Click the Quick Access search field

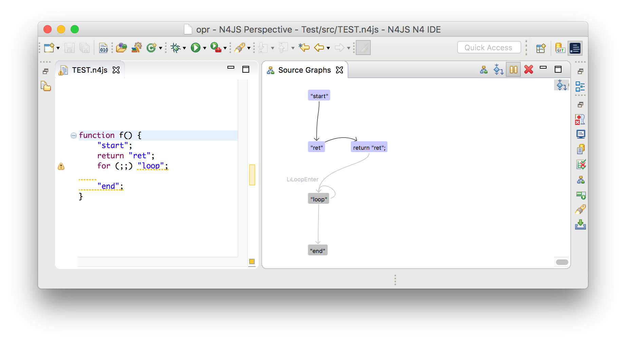[x=489, y=48]
